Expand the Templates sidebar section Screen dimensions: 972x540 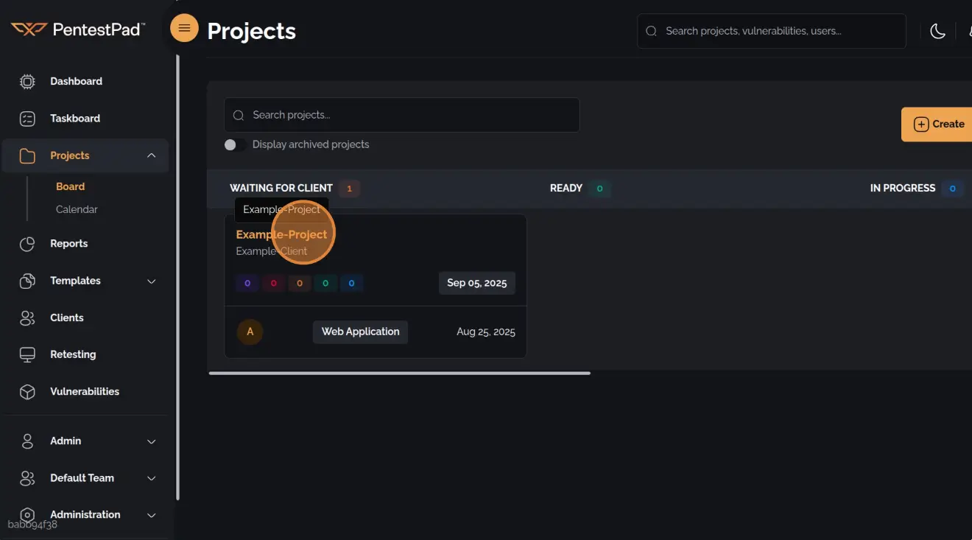coord(151,281)
